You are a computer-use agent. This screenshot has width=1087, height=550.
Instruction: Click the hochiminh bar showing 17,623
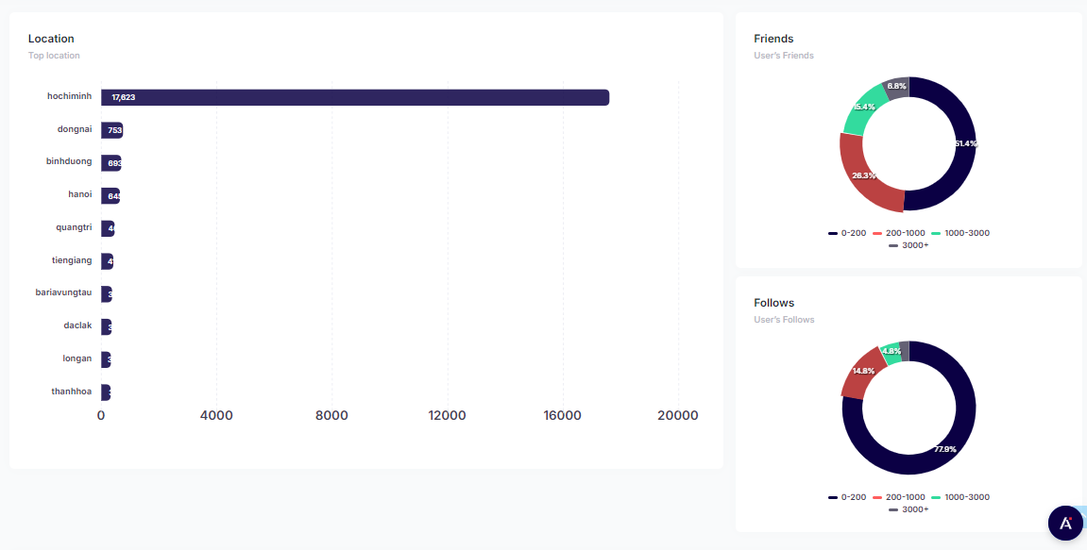point(355,97)
